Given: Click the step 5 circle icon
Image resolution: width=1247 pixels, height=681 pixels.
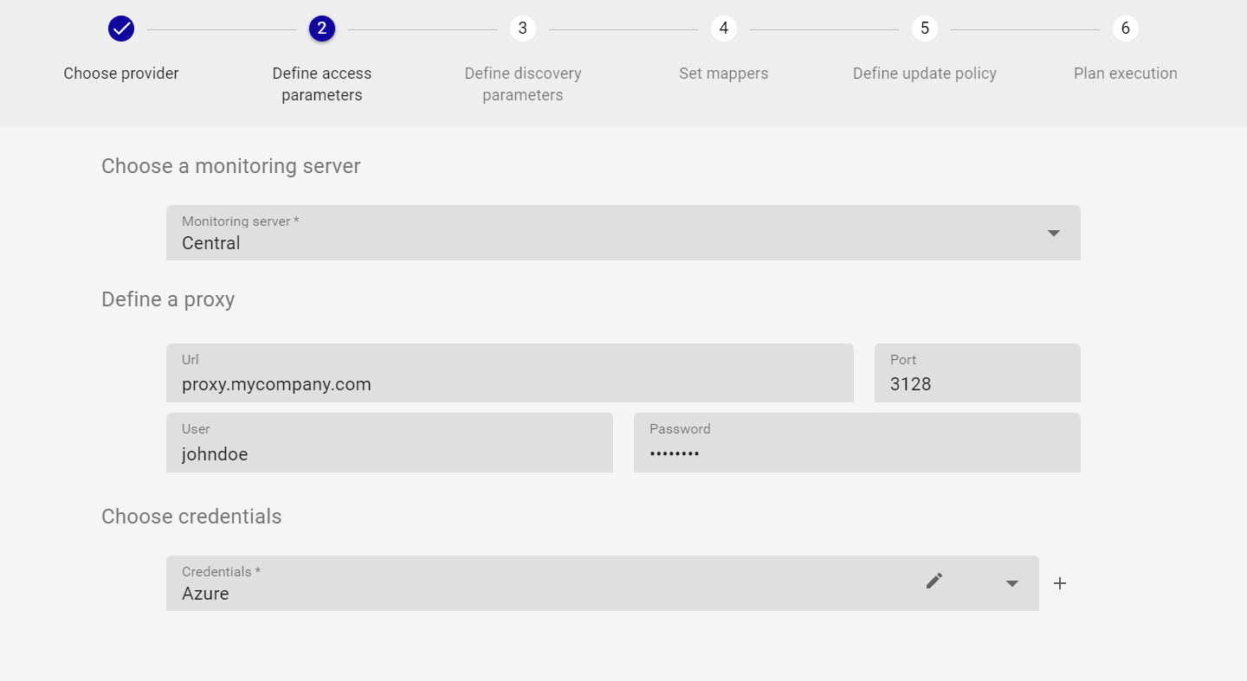Looking at the screenshot, I should point(924,29).
